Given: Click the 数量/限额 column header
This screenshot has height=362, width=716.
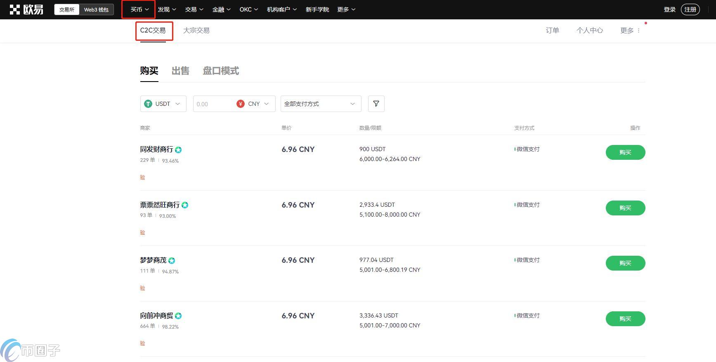Looking at the screenshot, I should 370,128.
